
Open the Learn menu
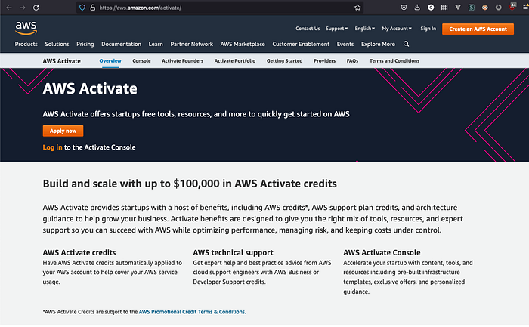(156, 44)
